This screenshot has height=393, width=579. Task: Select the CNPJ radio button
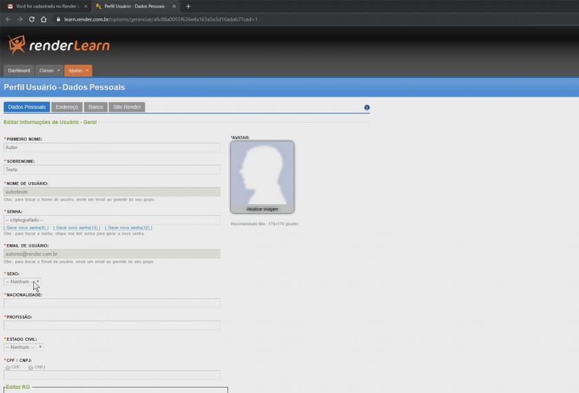(31, 367)
